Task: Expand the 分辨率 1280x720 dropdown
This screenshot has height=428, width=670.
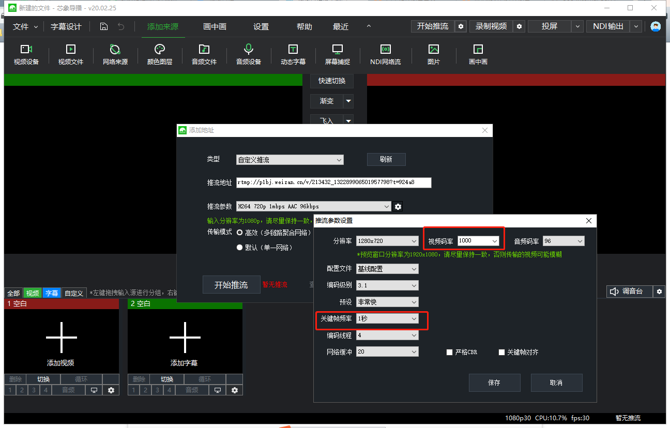Action: tap(387, 241)
